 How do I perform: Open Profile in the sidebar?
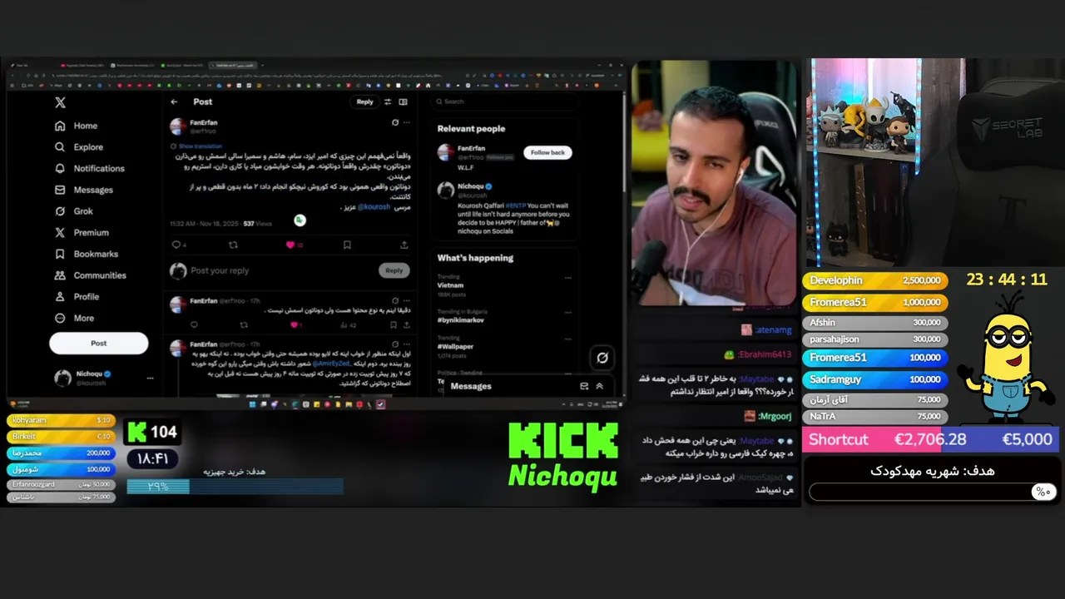coord(77,297)
